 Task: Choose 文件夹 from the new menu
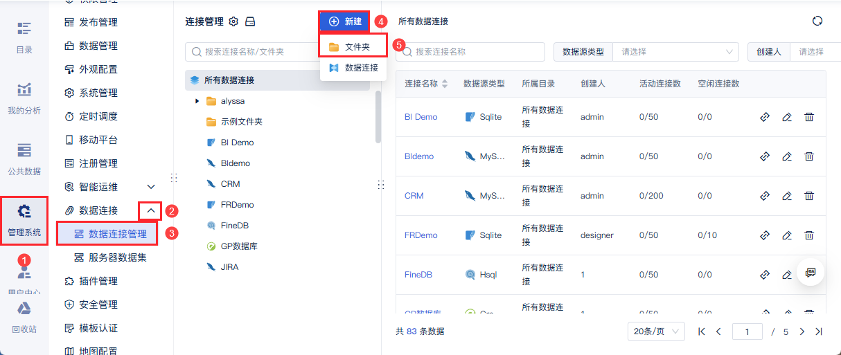(x=353, y=47)
